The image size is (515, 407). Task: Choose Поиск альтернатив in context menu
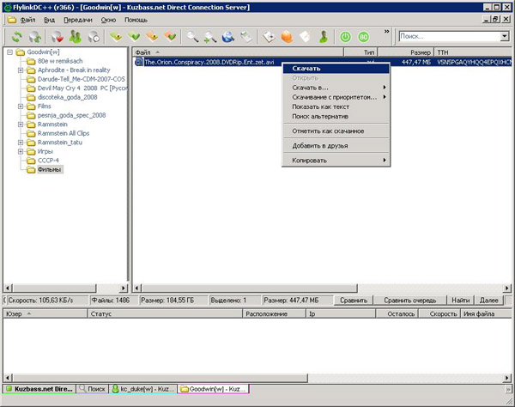pyautogui.click(x=336, y=116)
